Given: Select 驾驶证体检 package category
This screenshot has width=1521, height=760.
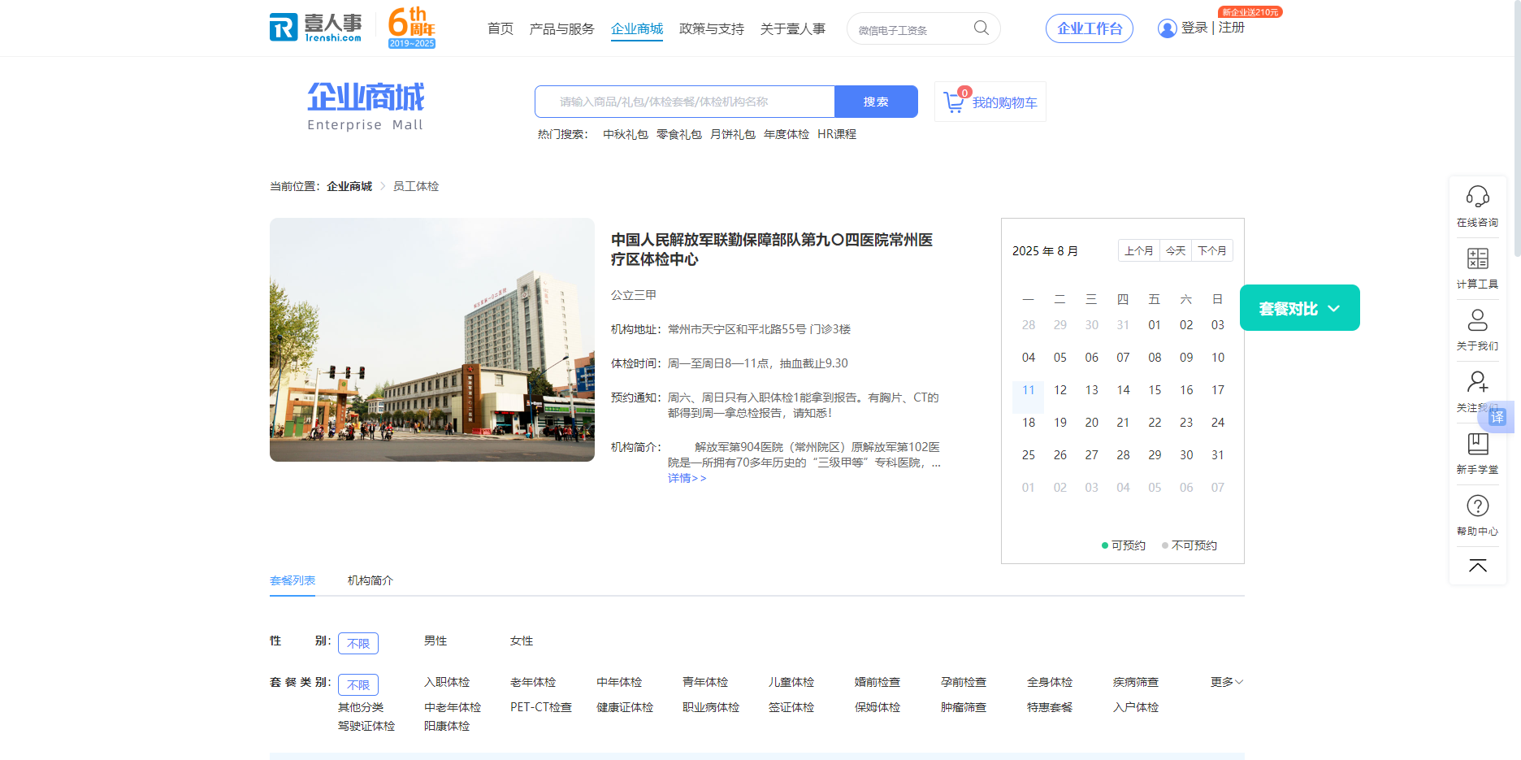Looking at the screenshot, I should coord(366,726).
